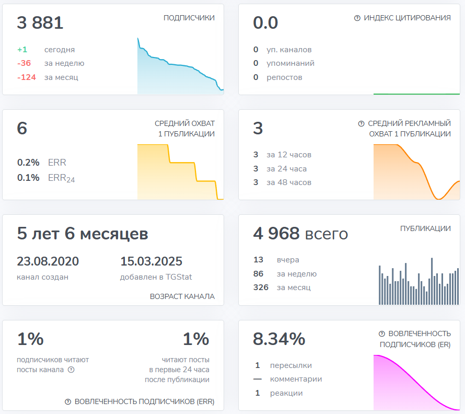465x414 pixels.
Task: Click the 4 968 всего publications total
Action: tap(300, 234)
